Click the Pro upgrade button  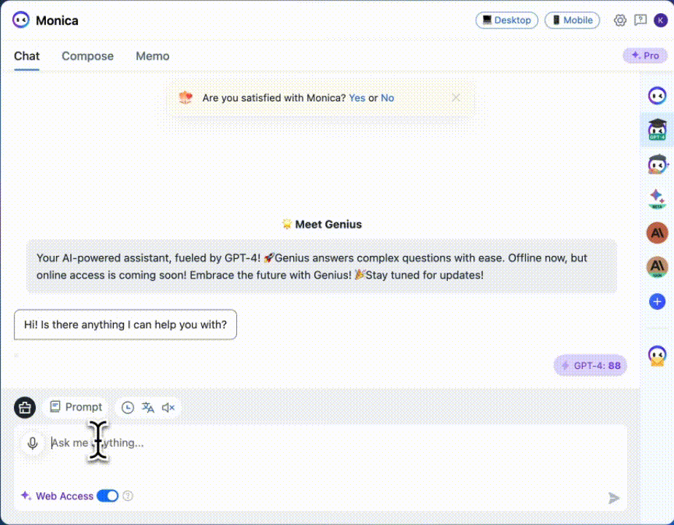pyautogui.click(x=645, y=55)
